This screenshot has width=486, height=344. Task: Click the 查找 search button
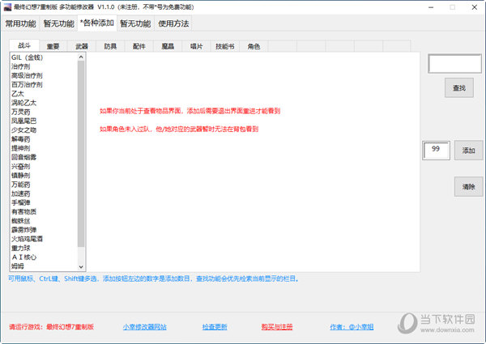click(x=459, y=88)
